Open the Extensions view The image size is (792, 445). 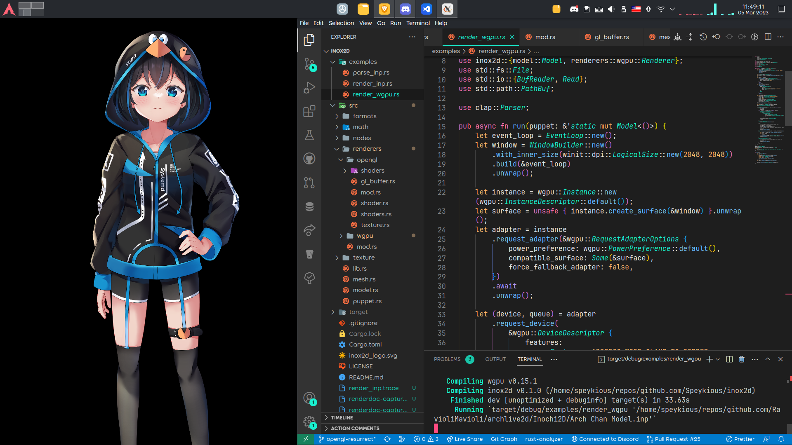point(309,111)
